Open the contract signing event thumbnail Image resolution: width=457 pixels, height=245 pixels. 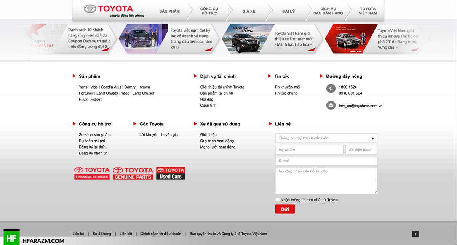(x=144, y=39)
